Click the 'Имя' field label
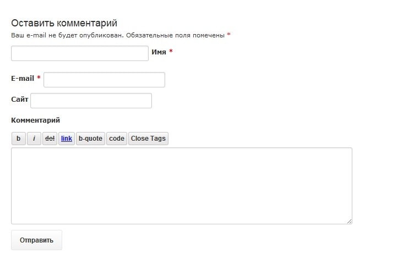This screenshot has width=397, height=259. [159, 52]
